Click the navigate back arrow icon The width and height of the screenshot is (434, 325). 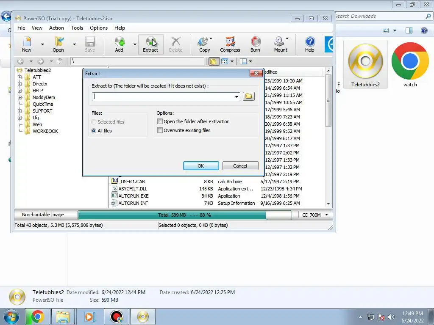click(20, 61)
